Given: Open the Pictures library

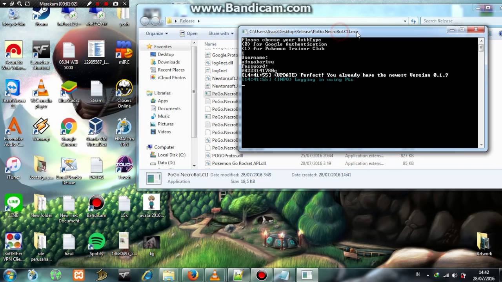Looking at the screenshot, I should (162, 124).
